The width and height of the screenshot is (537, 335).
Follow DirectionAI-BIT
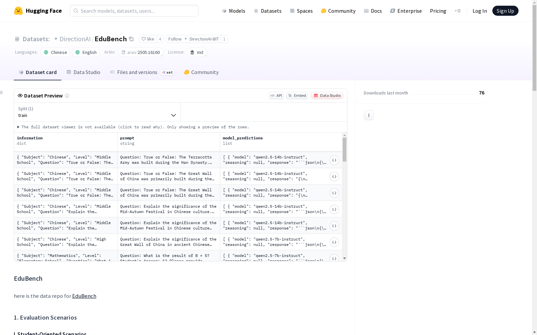tap(194, 39)
